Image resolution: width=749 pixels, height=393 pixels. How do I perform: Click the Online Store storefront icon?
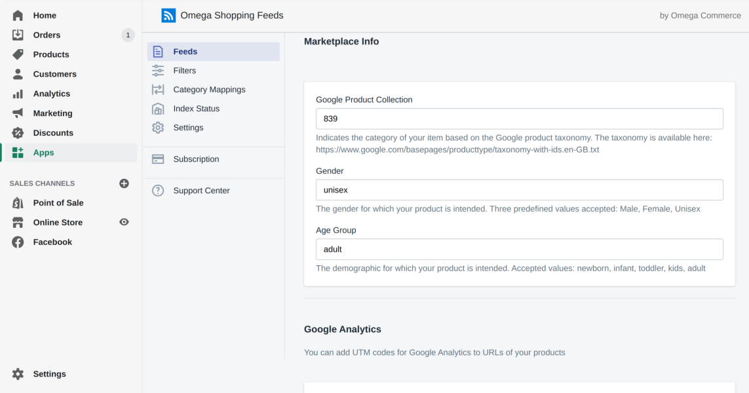[18, 223]
